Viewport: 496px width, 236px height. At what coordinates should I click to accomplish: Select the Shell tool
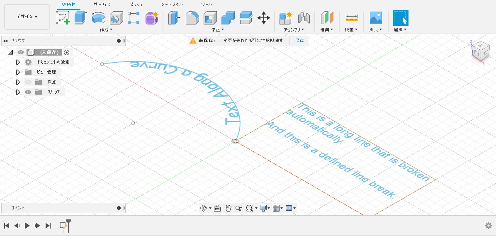[x=210, y=18]
